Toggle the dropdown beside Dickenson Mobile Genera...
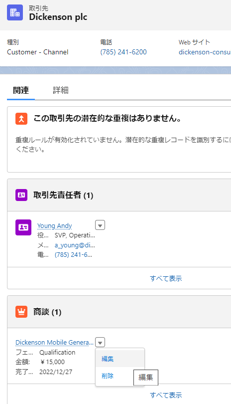This screenshot has width=231, height=404. pyautogui.click(x=100, y=342)
